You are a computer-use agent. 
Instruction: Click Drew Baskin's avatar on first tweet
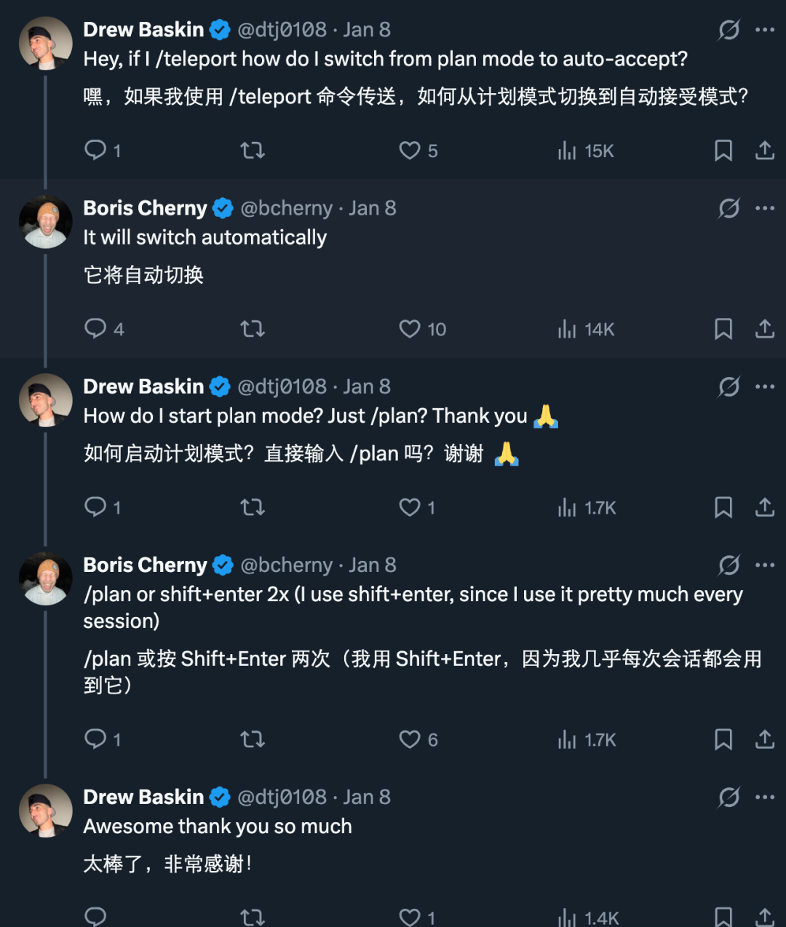click(x=45, y=44)
